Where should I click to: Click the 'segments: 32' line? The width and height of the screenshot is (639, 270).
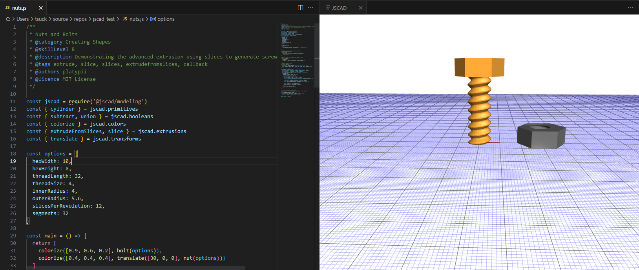tap(50, 213)
